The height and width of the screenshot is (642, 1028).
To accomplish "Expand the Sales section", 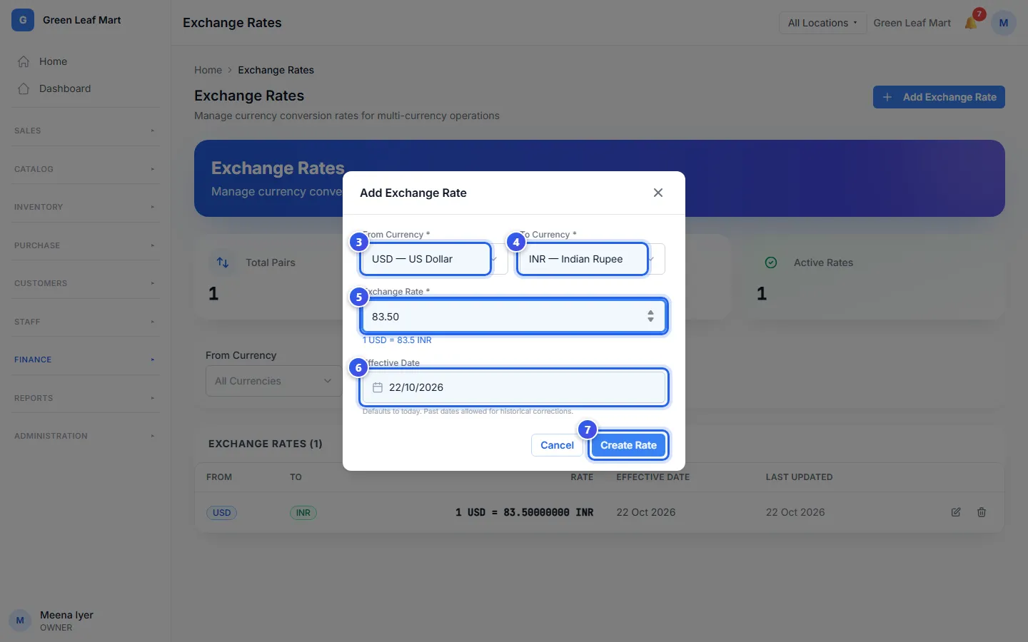I will coord(86,131).
